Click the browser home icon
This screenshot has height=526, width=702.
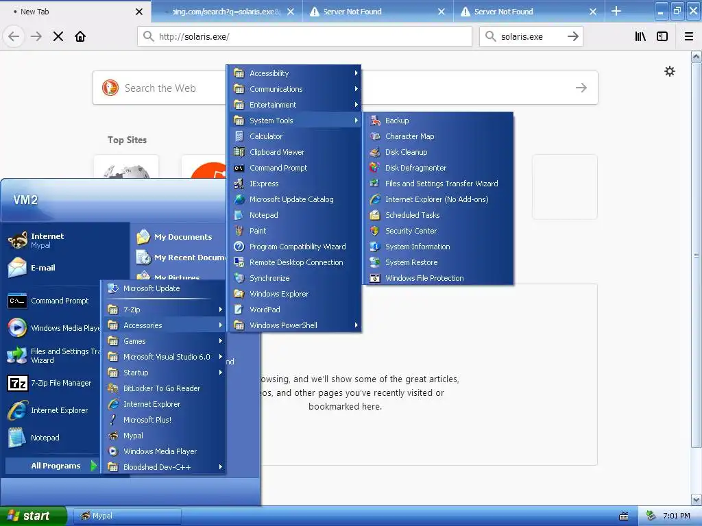[80, 36]
